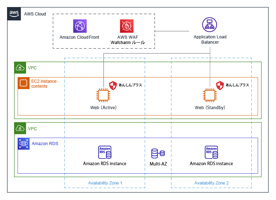Click the AWS logo icon
276x200 pixels.
click(x=14, y=14)
